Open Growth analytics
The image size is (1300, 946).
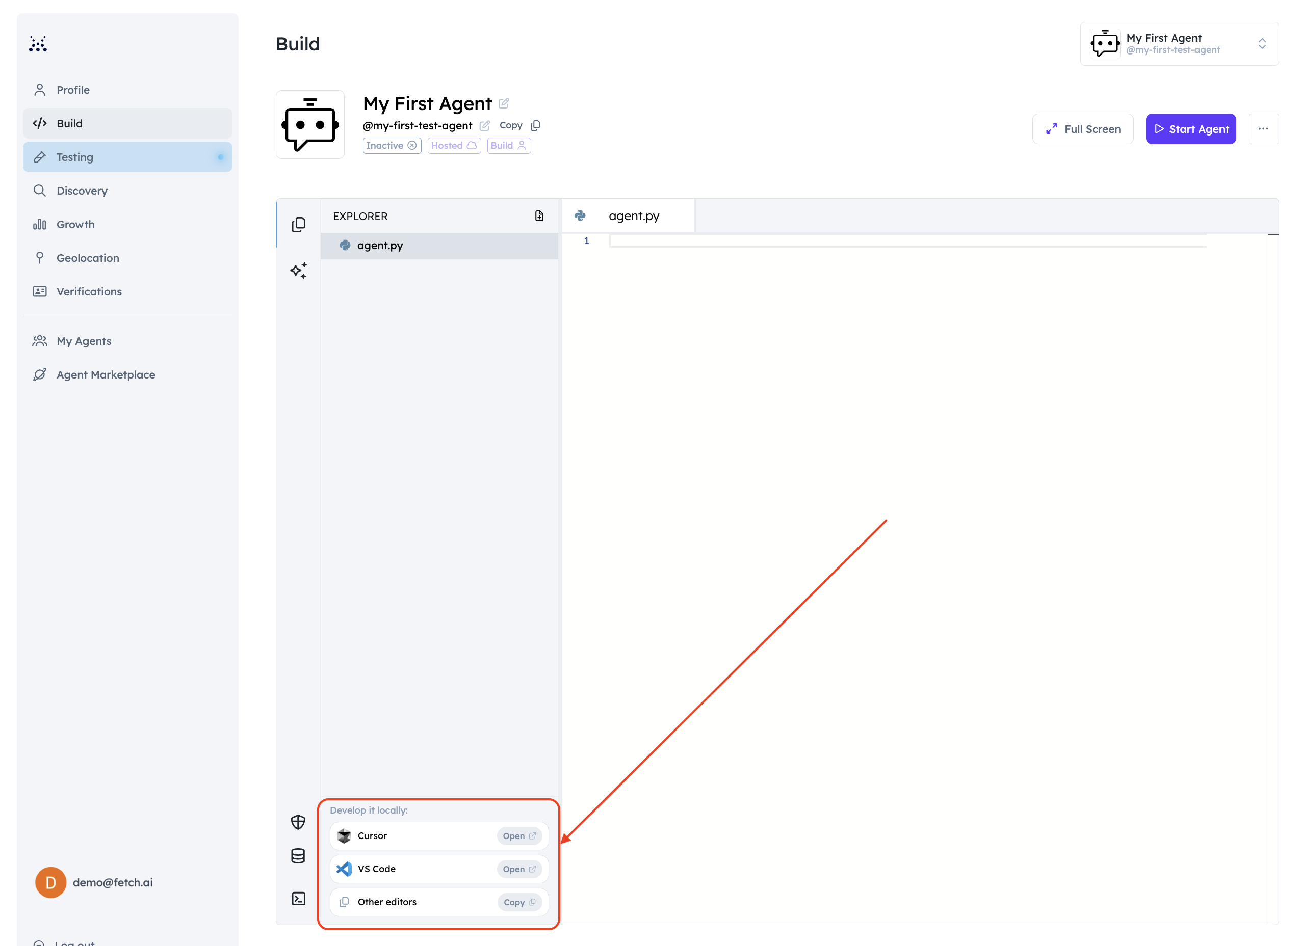pyautogui.click(x=127, y=225)
